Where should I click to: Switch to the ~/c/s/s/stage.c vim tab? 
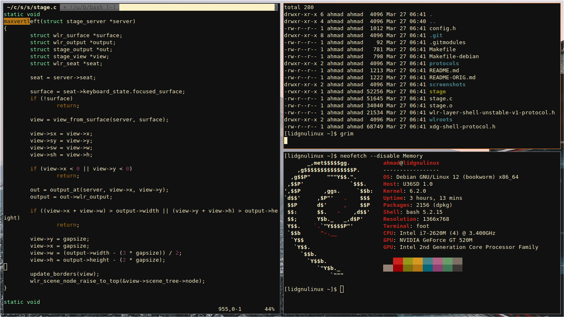pyautogui.click(x=32, y=7)
